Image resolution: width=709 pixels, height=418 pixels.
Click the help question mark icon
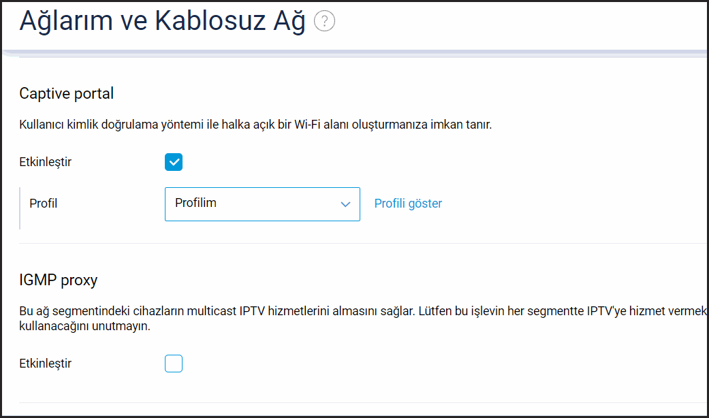coord(325,22)
